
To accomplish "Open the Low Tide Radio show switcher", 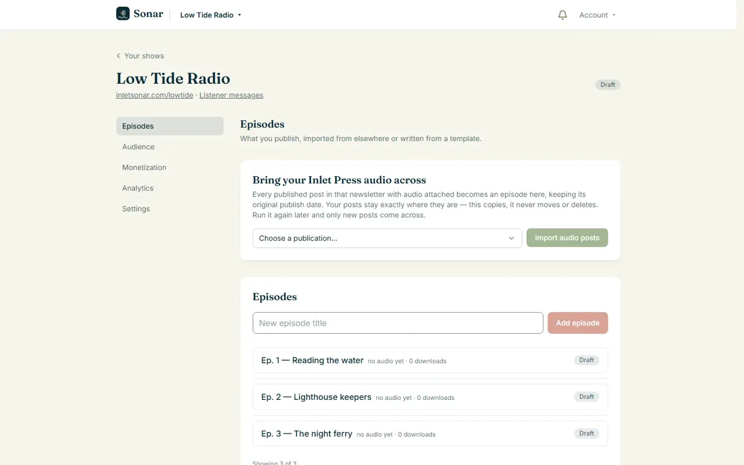I will coord(210,15).
